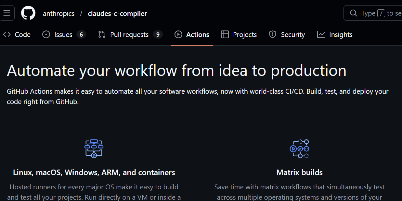The height and width of the screenshot is (201, 402).
Task: Open the hamburger navigation menu
Action: pyautogui.click(x=7, y=13)
